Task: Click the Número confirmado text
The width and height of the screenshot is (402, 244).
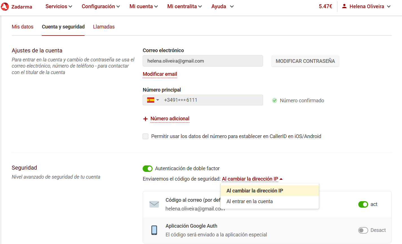Action: click(x=302, y=101)
